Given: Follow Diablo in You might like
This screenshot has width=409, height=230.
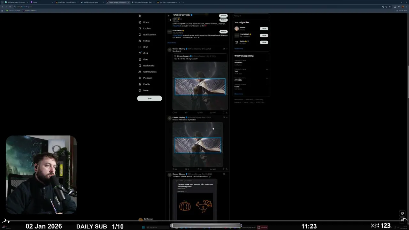Looking at the screenshot, I should point(264,42).
